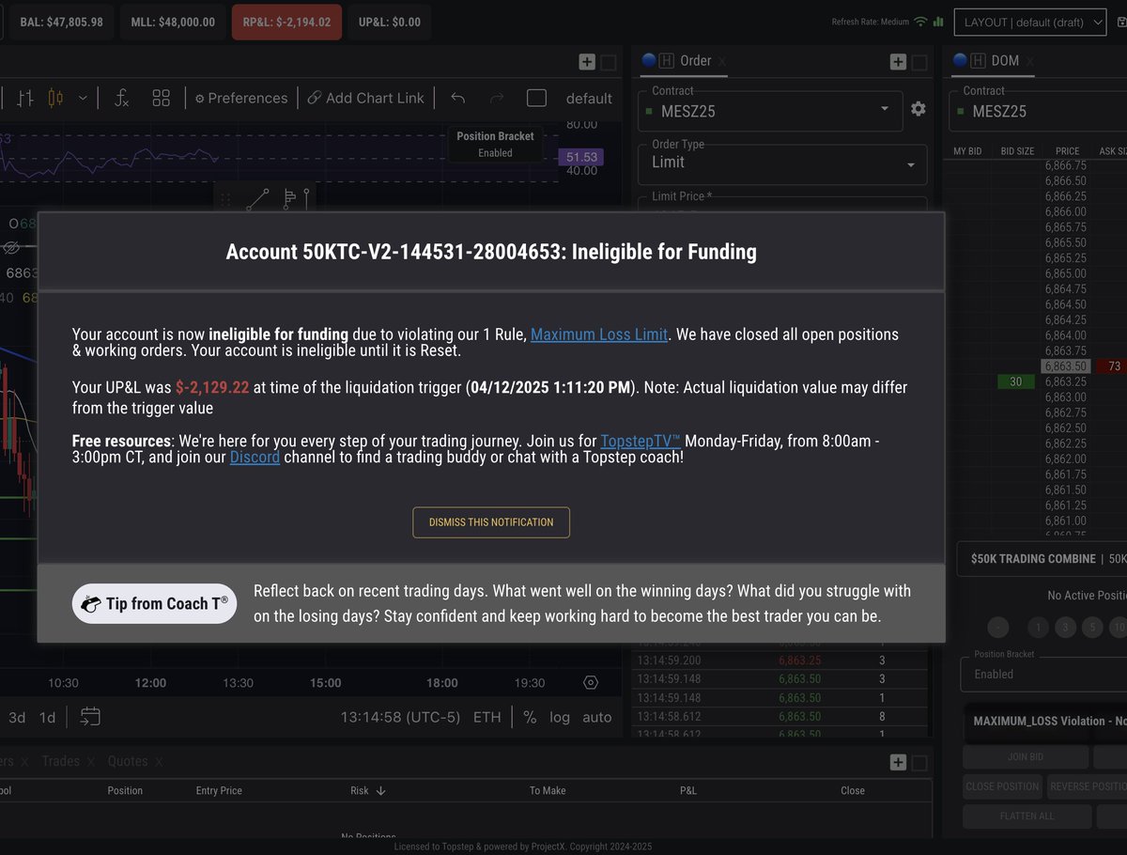Toggle log scale on chart
The height and width of the screenshot is (855, 1127).
click(x=560, y=718)
